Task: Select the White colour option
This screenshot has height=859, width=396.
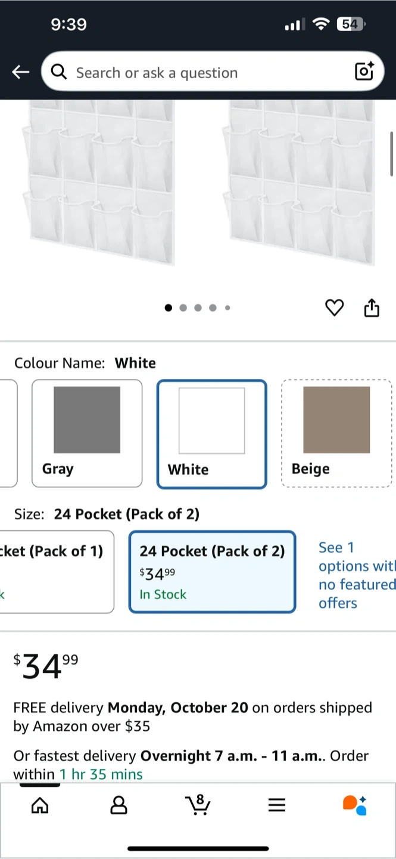Action: (x=211, y=434)
